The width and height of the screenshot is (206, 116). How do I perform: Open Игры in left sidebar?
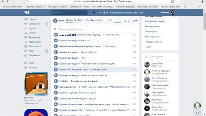(31, 51)
